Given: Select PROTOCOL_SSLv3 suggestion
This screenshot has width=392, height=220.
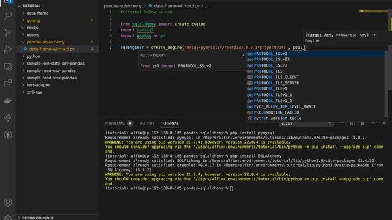Looking at the screenshot, I should click(315, 65).
